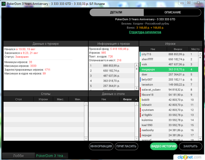Click the Стол column header
205x160 pixels.
(18, 99)
